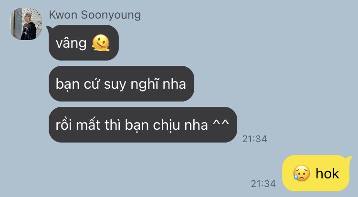
Task: Click the 21:34 timestamp beside the dark bubble
Action: (x=254, y=139)
